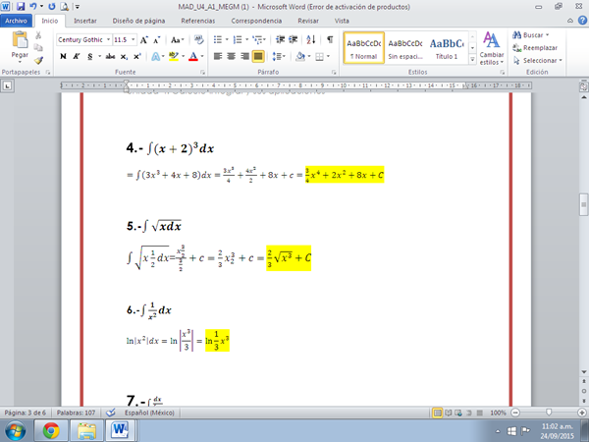Open Fuente font dialog launcher

pos(202,72)
